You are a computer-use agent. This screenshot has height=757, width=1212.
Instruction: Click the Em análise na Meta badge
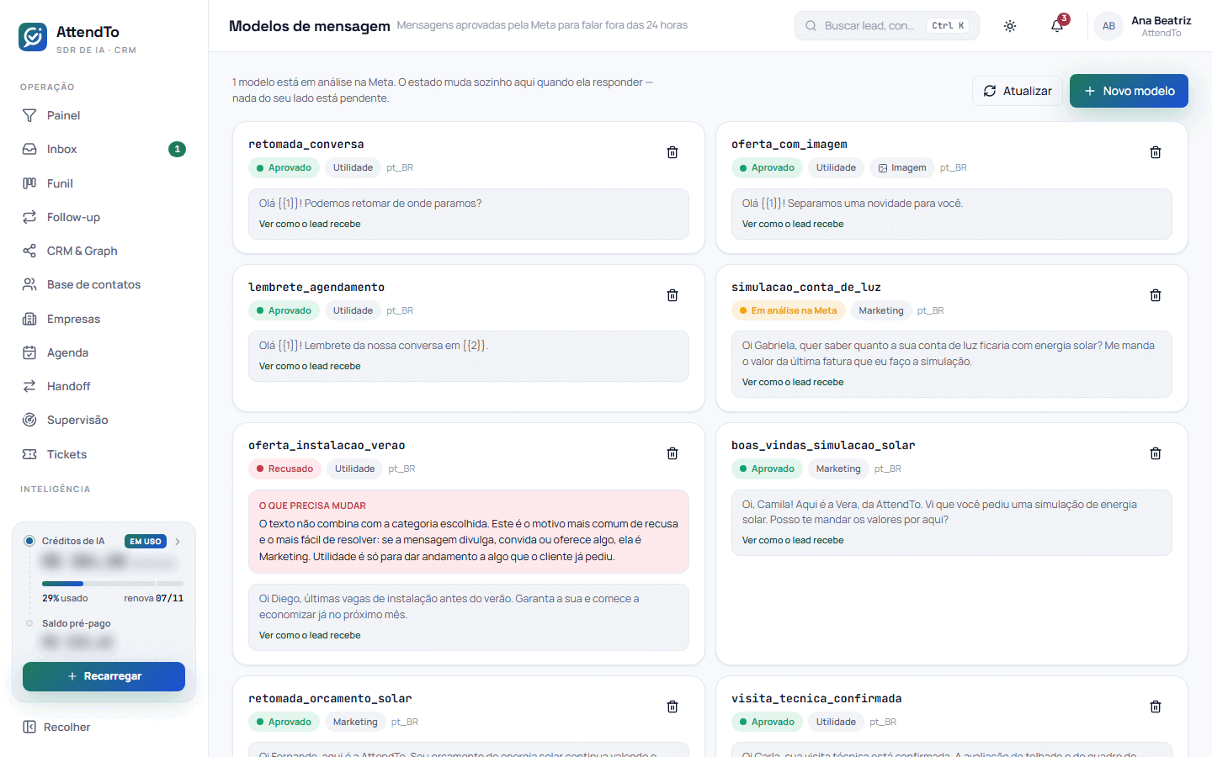click(x=788, y=310)
